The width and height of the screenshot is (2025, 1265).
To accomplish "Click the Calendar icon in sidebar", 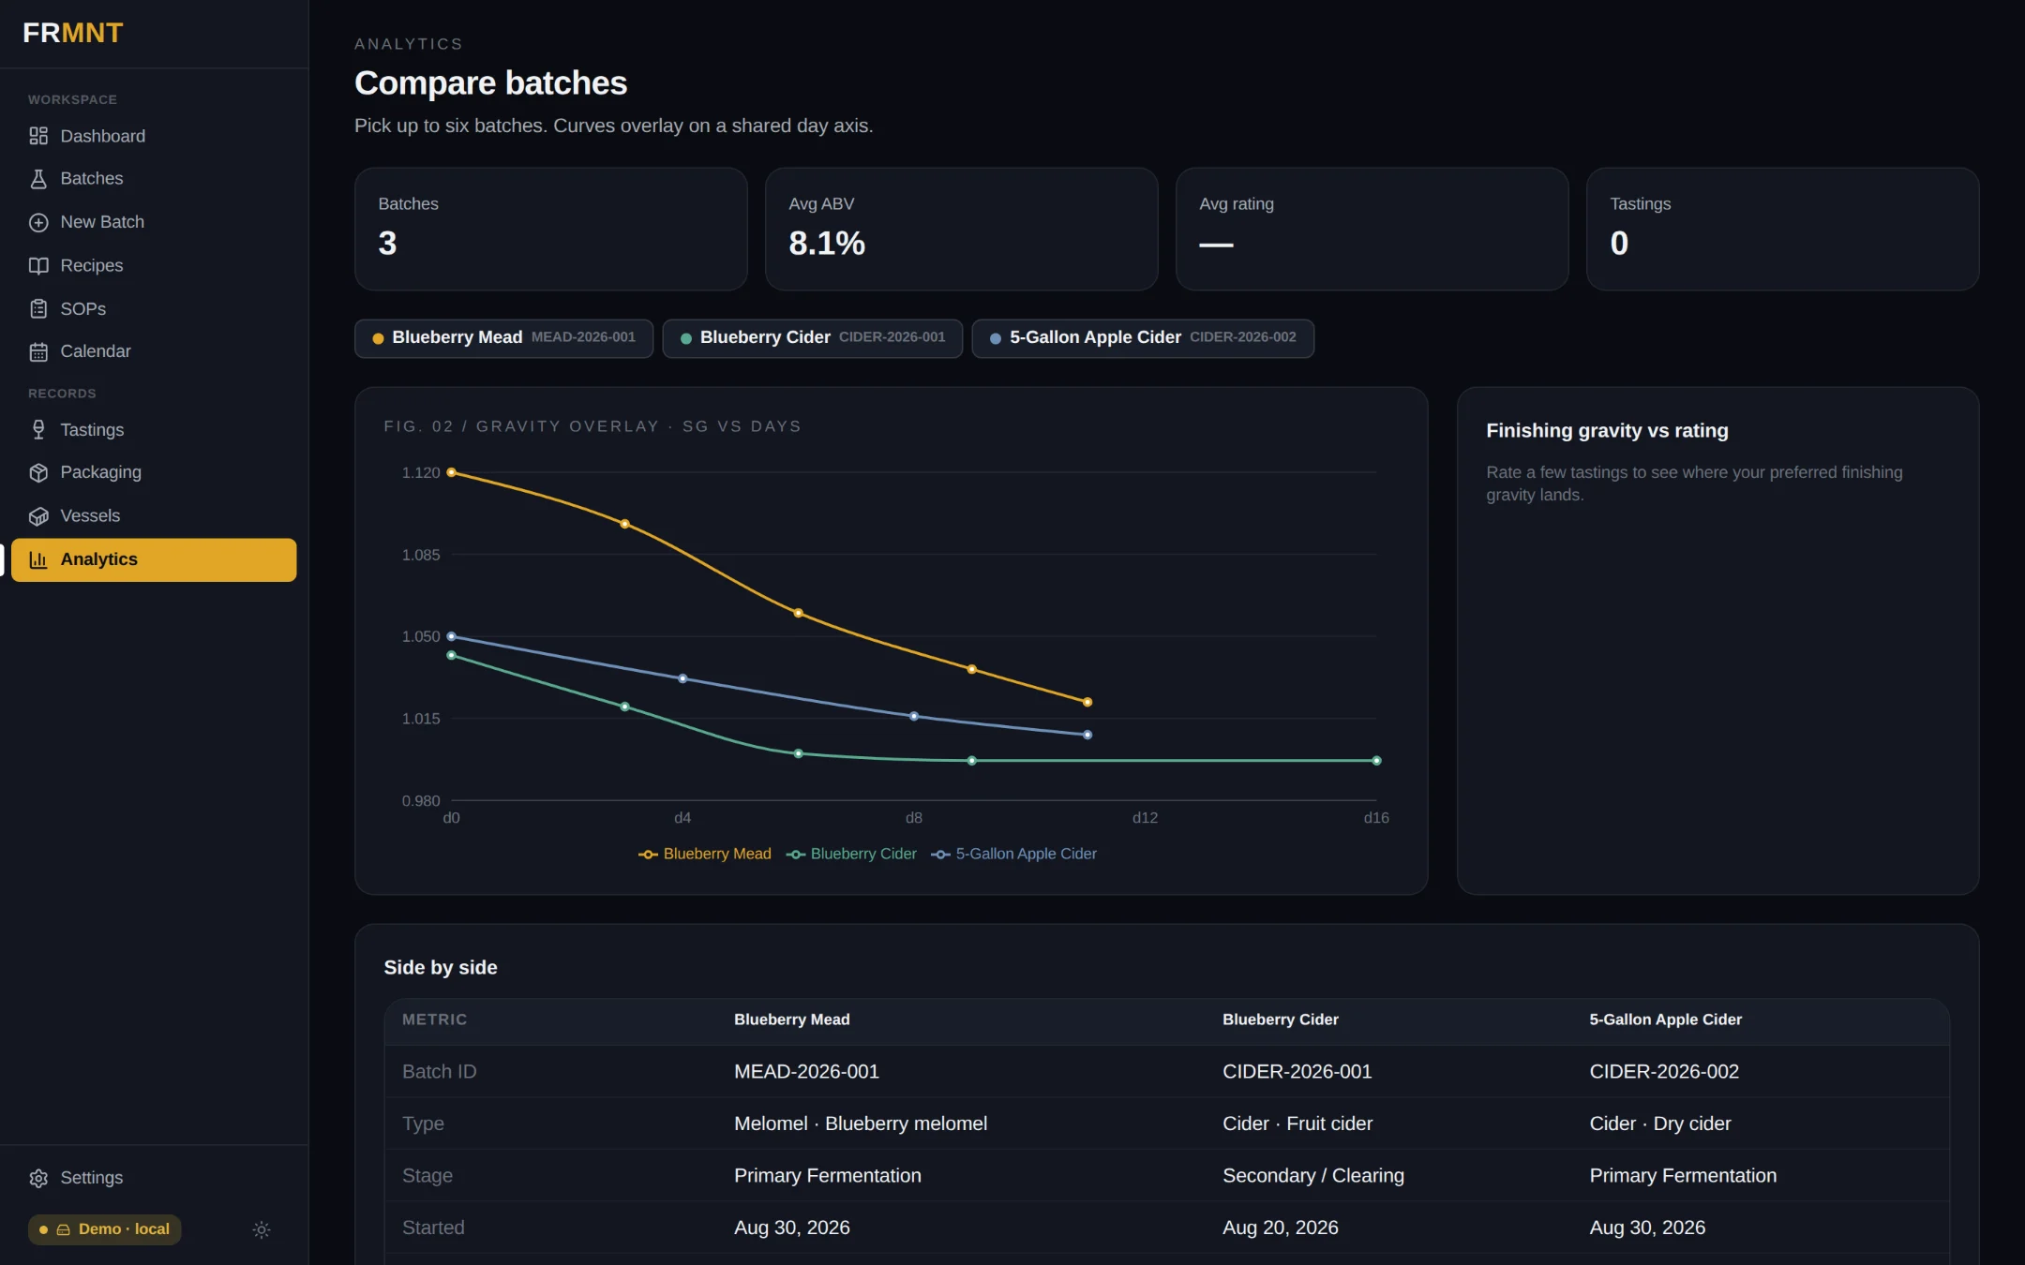I will 37,352.
